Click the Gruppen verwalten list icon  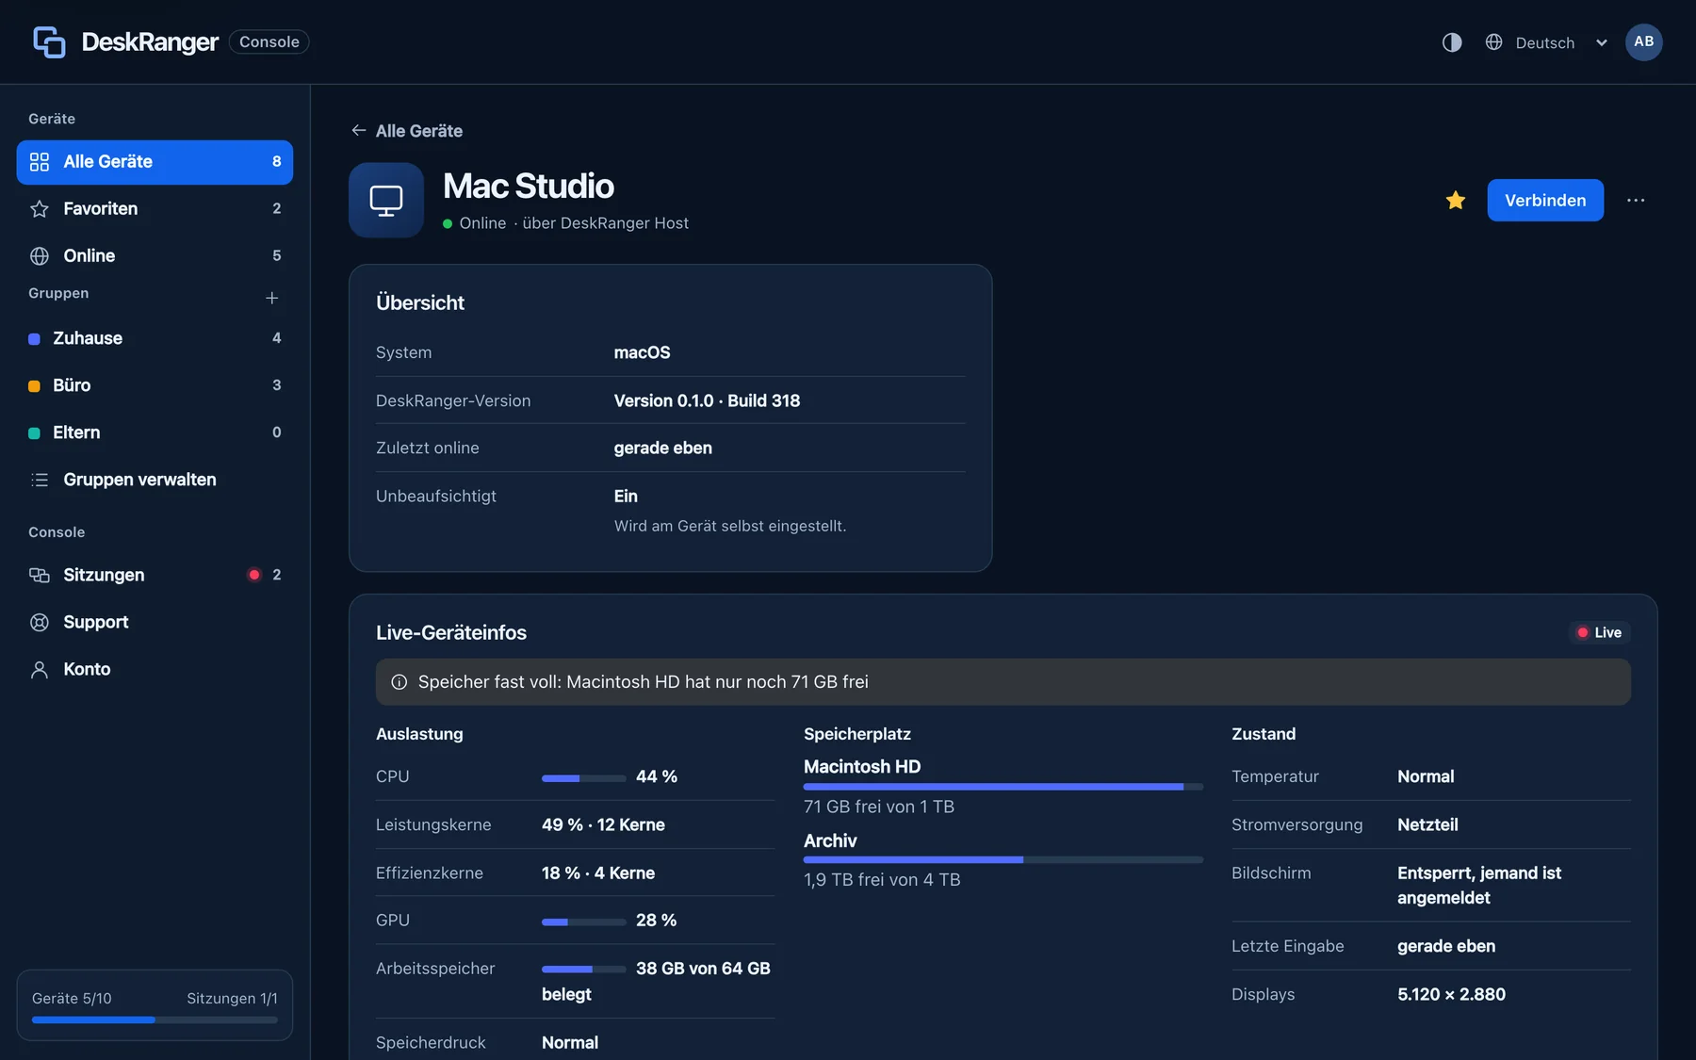40,480
